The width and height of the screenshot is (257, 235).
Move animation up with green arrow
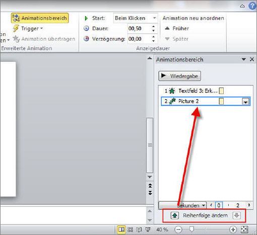tap(175, 215)
